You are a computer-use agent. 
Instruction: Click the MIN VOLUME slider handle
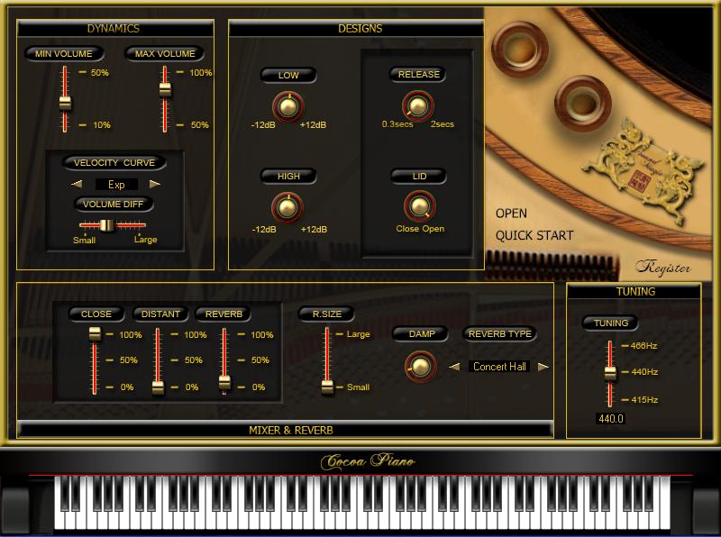coord(65,102)
